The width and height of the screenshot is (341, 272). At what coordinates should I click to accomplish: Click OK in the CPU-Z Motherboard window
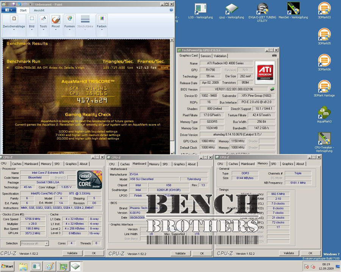pos(202,253)
